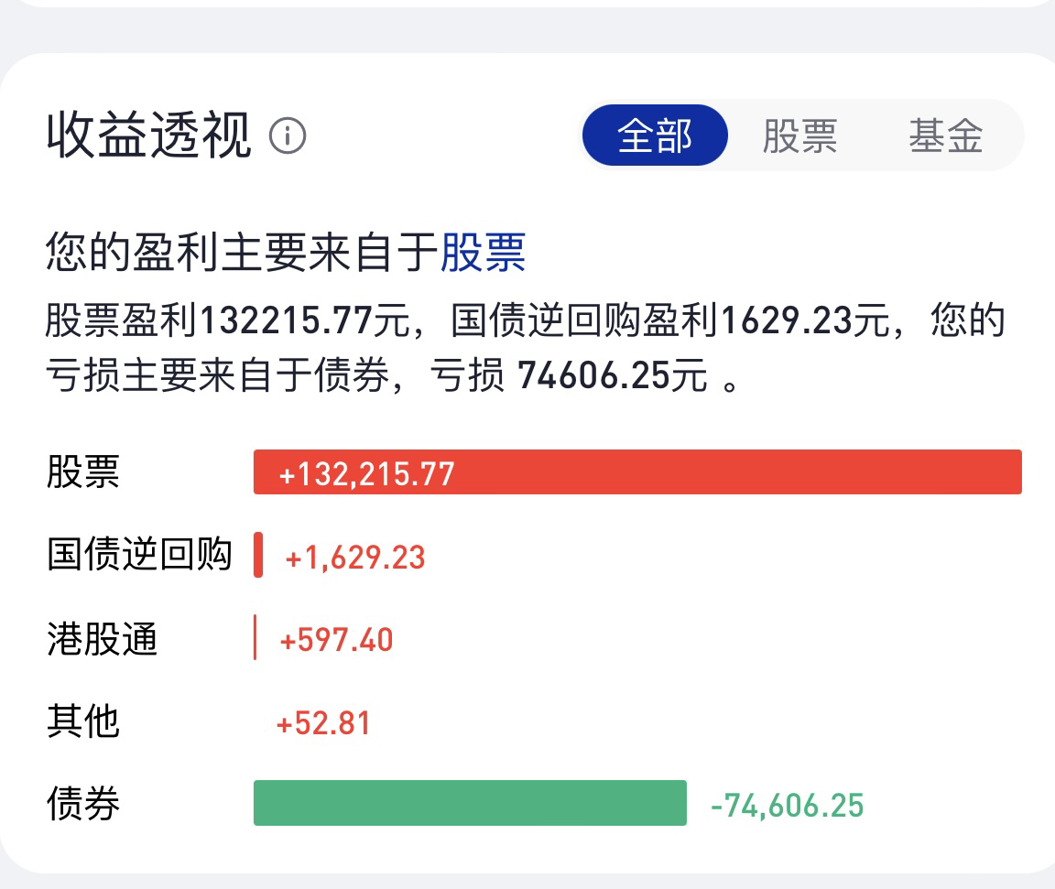Open the blue 股票 link in headline
Viewport: 1055px width, 889px height.
click(x=484, y=253)
